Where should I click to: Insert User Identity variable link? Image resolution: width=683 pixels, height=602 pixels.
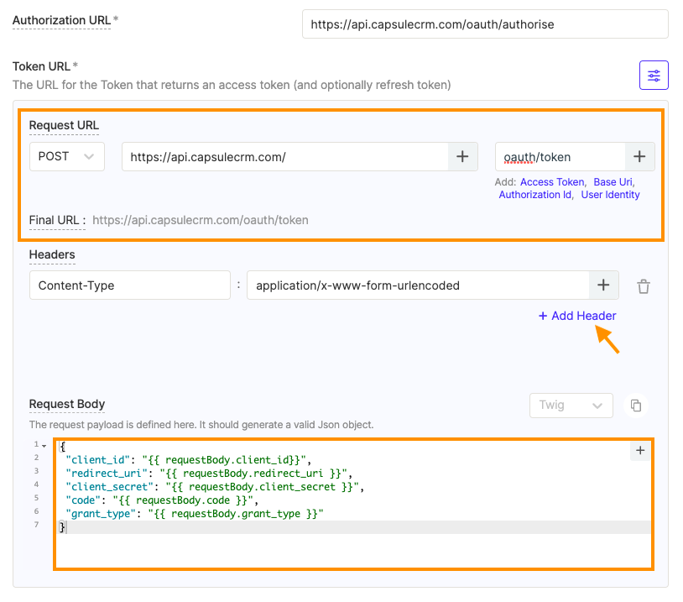click(610, 195)
